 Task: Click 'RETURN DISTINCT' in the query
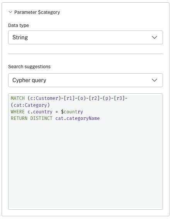pos(31,118)
